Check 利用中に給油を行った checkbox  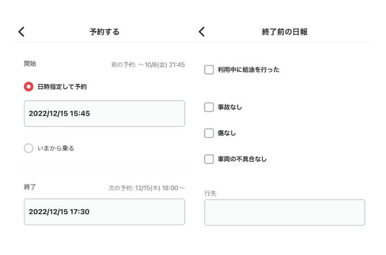coord(209,70)
